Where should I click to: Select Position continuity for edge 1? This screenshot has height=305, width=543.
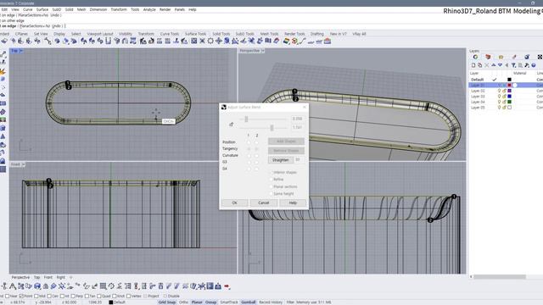pyautogui.click(x=249, y=142)
